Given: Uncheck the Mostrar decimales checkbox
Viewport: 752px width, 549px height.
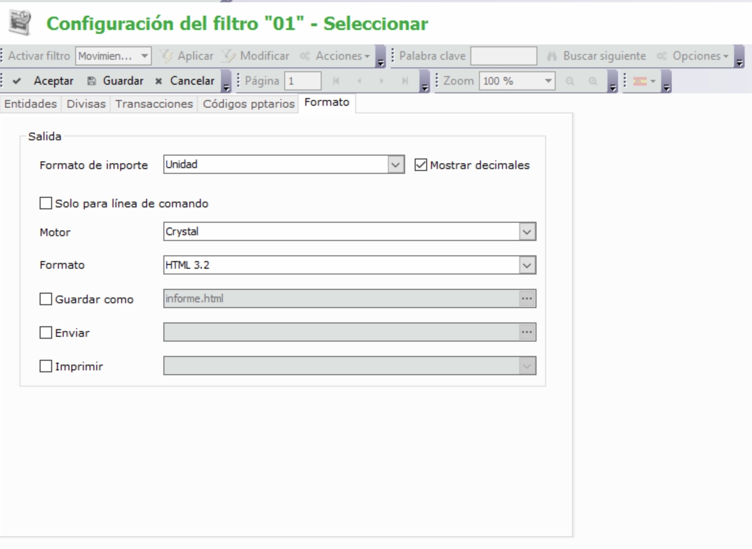Looking at the screenshot, I should pyautogui.click(x=421, y=165).
